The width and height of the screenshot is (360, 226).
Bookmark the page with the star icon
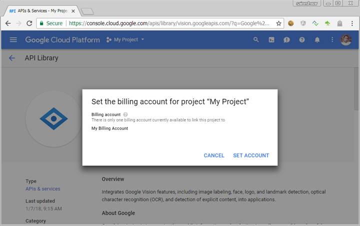point(278,23)
